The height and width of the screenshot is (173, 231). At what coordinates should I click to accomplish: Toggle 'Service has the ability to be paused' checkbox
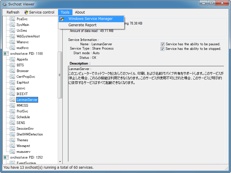click(163, 44)
